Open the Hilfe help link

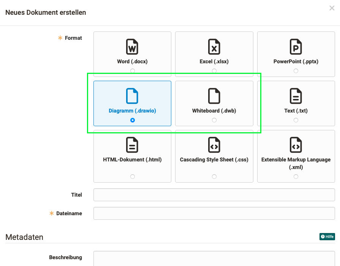327,237
